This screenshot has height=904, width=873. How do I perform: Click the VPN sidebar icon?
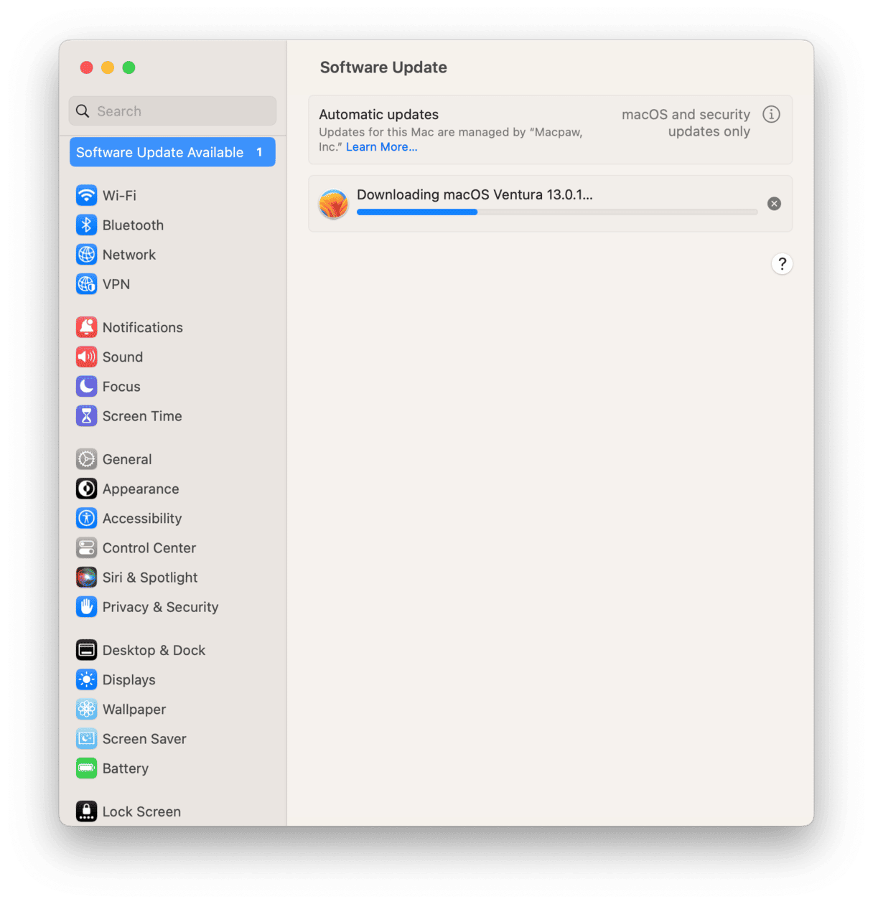pos(86,284)
